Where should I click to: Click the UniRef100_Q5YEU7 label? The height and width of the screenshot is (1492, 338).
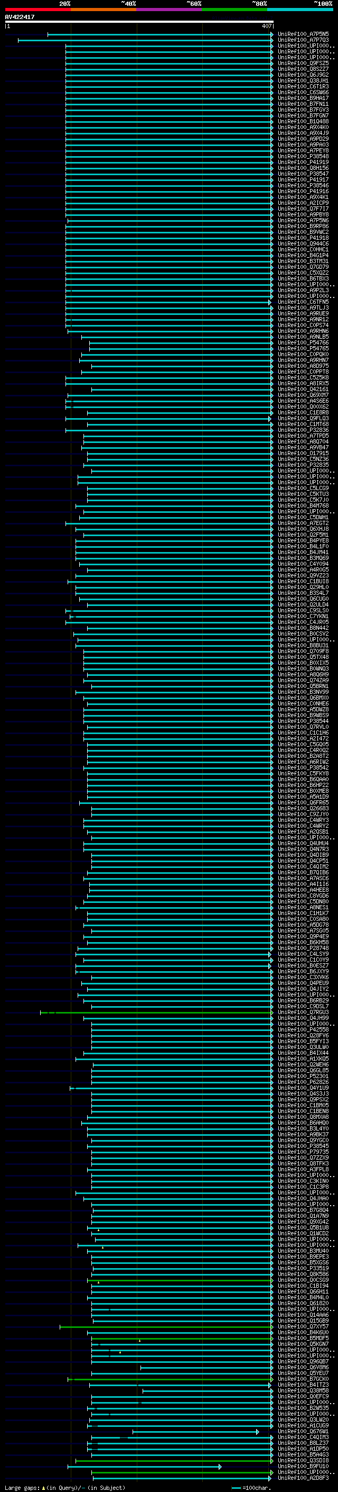[x=303, y=1373]
